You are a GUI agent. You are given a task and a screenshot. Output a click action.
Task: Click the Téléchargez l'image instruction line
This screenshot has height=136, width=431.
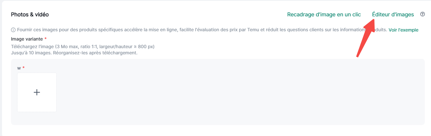(x=83, y=46)
